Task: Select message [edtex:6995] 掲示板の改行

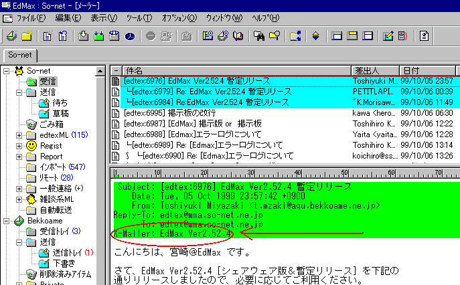Action: [x=169, y=113]
